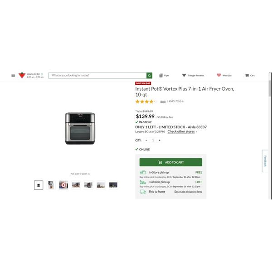
Task: Open the Estimate shipping fees link
Action: (188, 191)
